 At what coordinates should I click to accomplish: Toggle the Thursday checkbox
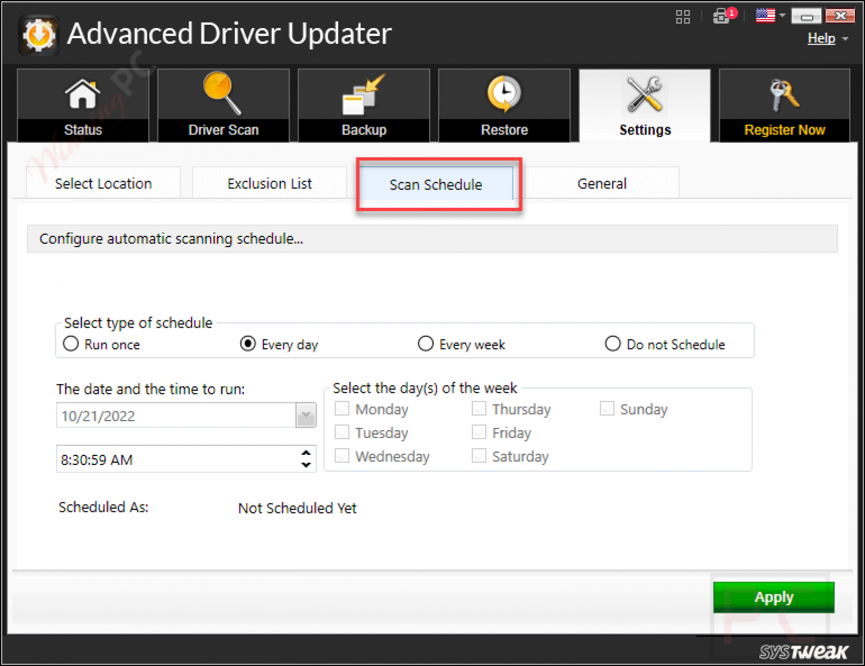pyautogui.click(x=479, y=408)
